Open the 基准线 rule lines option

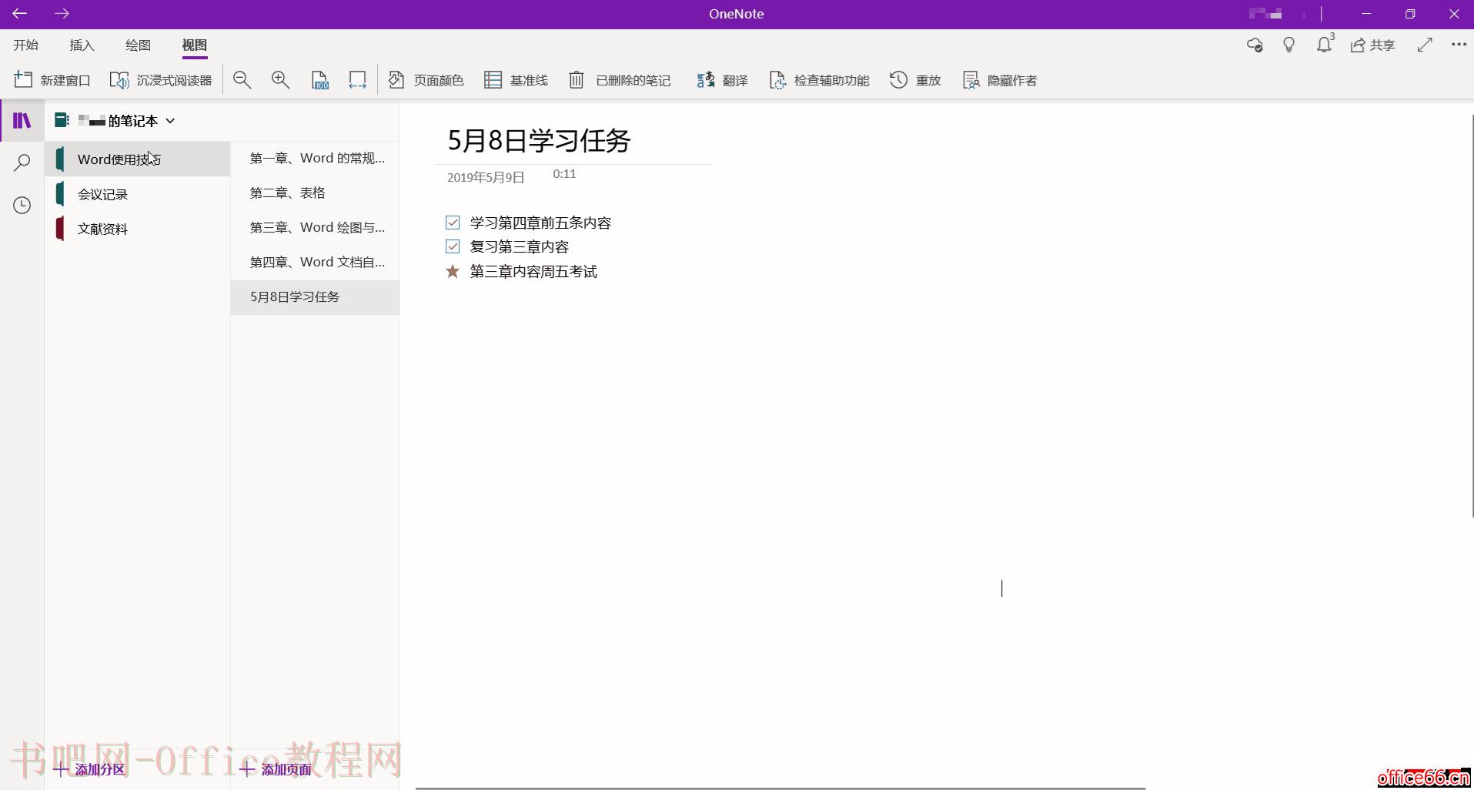coord(516,80)
